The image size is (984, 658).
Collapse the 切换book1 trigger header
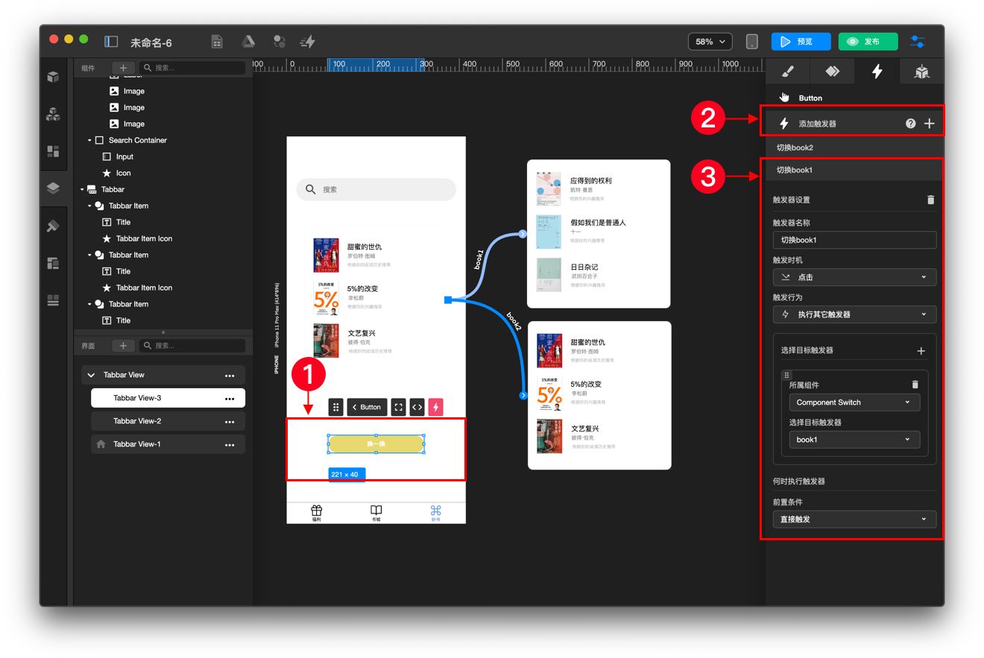tap(854, 170)
